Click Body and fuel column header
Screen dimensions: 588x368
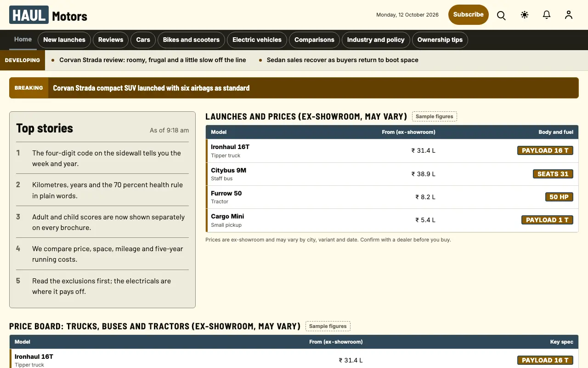click(x=556, y=132)
